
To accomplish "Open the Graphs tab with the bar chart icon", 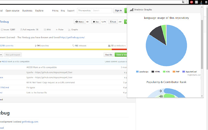I will click(x=73, y=30).
